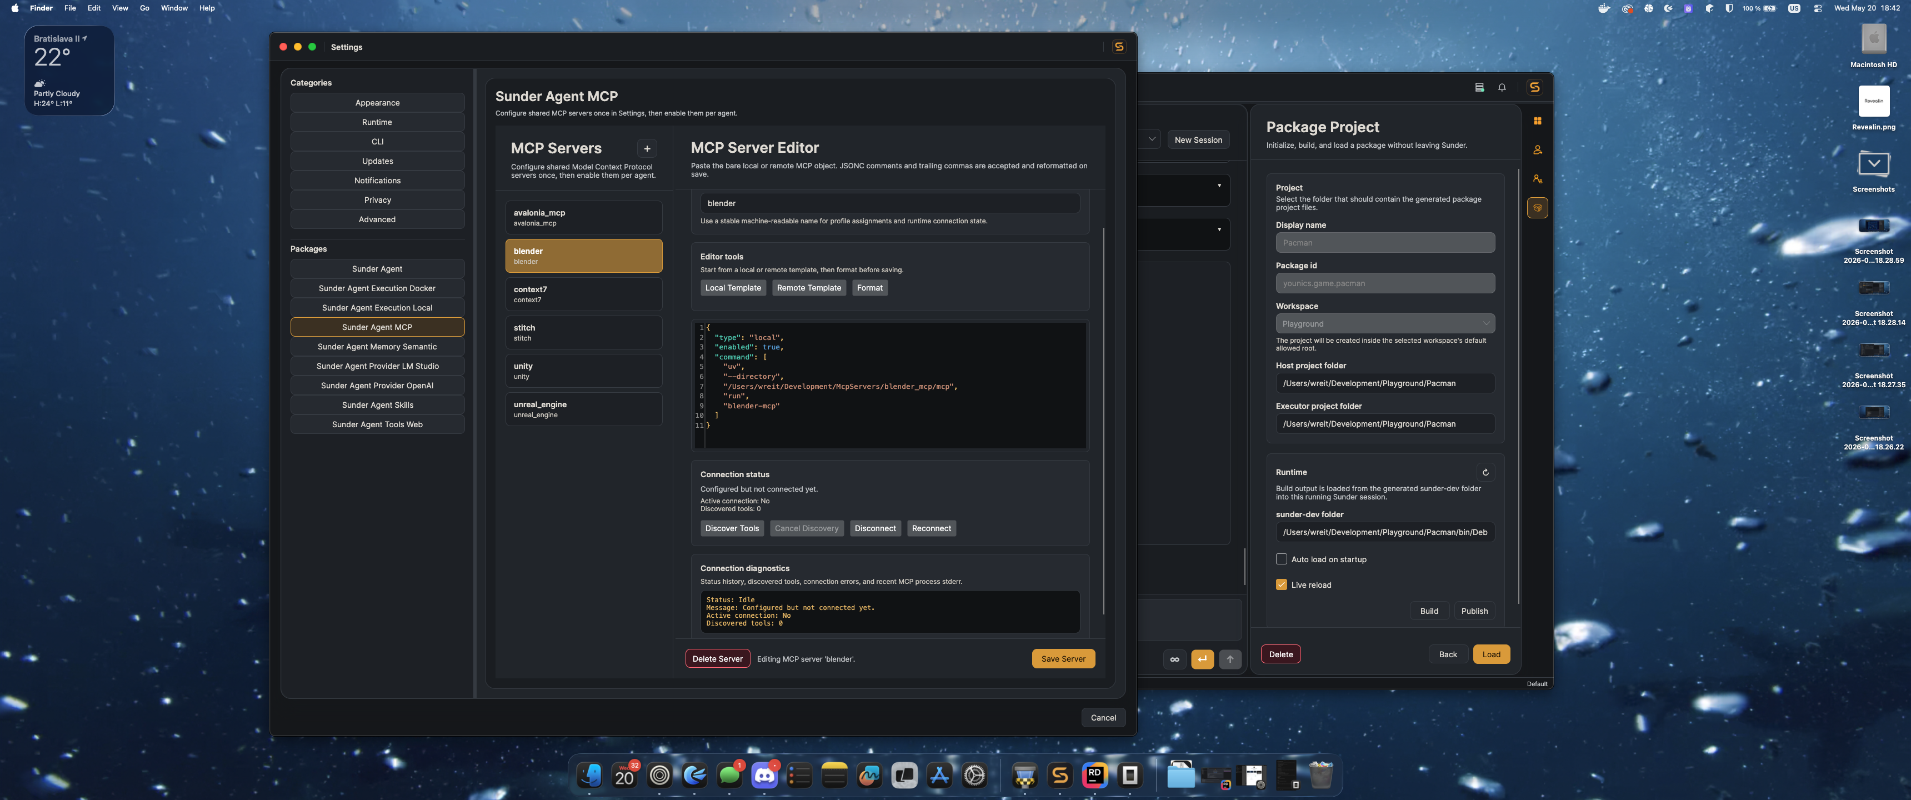Open the agent profile icon in sidebar
This screenshot has height=800, width=1911.
(1538, 150)
